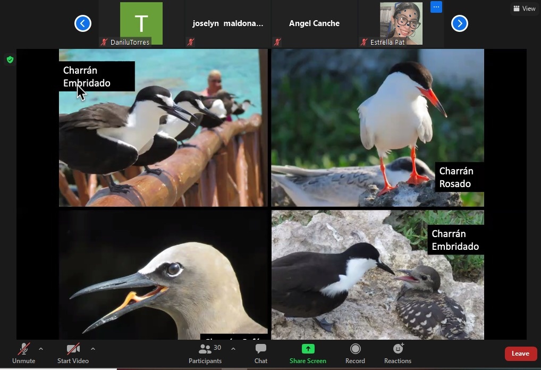Open the Participants list
Screen dimensions: 541x370
pyautogui.click(x=205, y=354)
